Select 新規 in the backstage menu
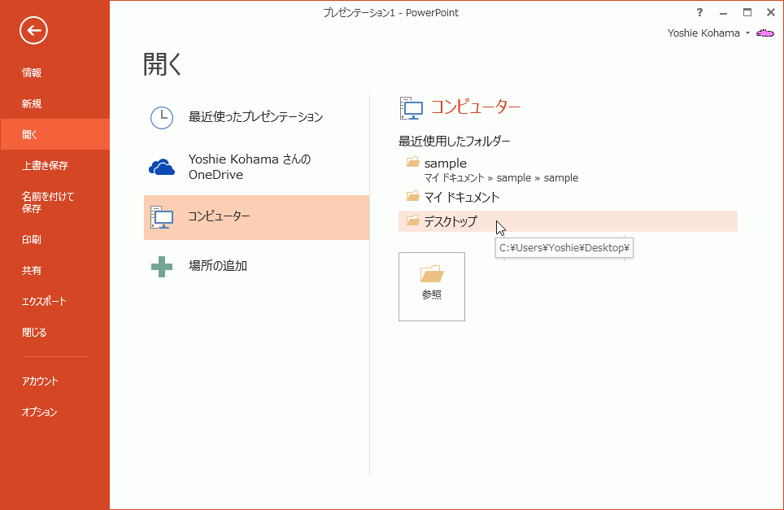 coord(55,104)
